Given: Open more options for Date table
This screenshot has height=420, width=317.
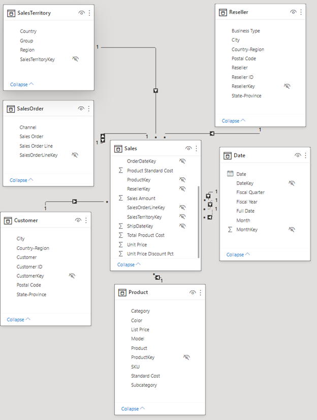Looking at the screenshot, I should point(305,155).
